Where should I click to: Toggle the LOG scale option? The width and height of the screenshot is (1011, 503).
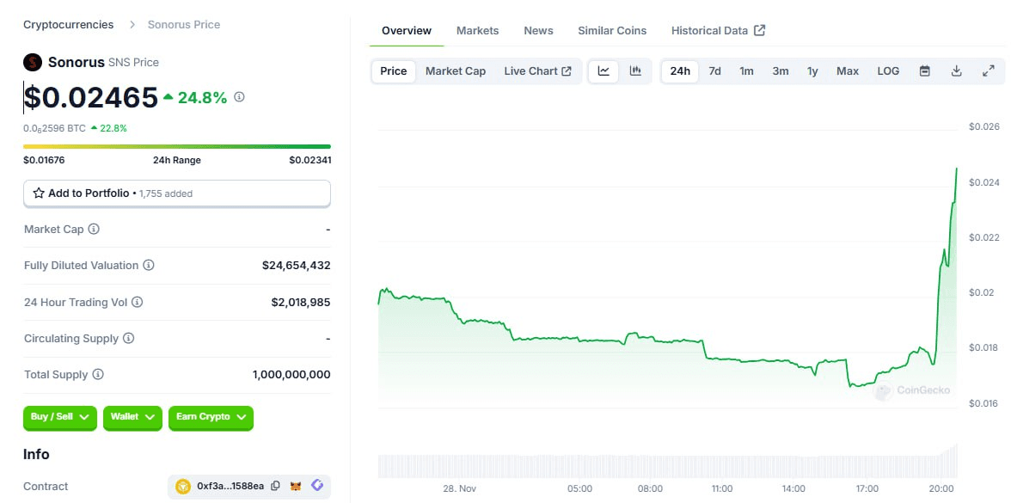click(x=888, y=71)
